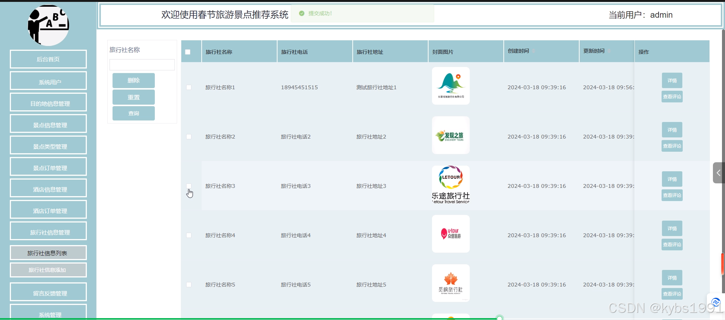The image size is (725, 320).
Task: Open 查看评论 for 旅行社名称2
Action: pos(672,146)
